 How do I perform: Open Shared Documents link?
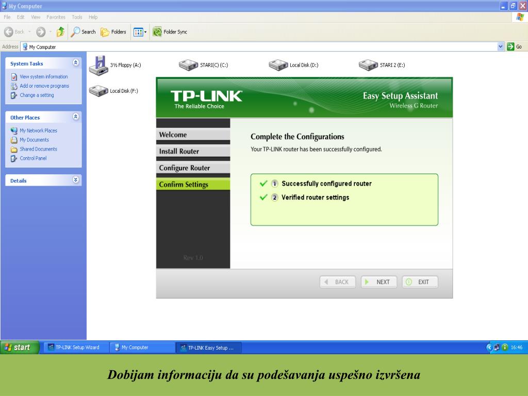pos(38,149)
